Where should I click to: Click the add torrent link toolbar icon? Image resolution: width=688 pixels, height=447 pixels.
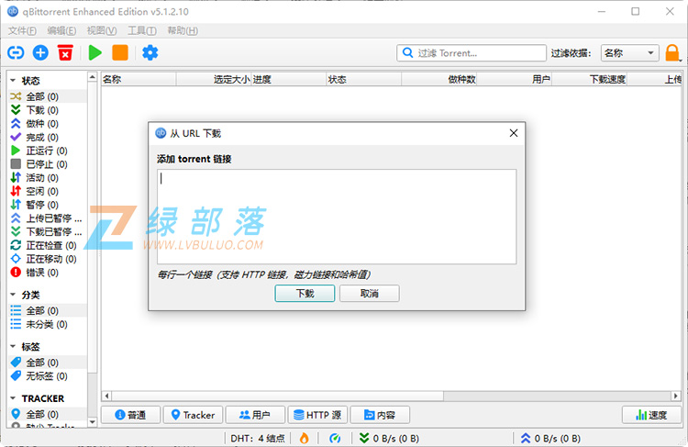[x=16, y=53]
